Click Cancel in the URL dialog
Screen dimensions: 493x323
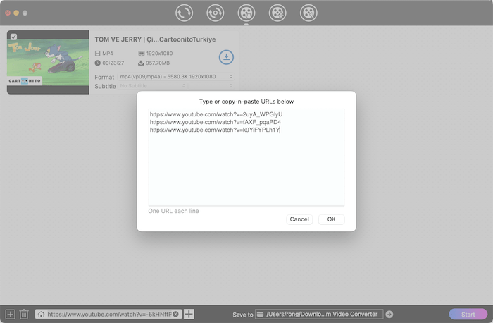(299, 219)
